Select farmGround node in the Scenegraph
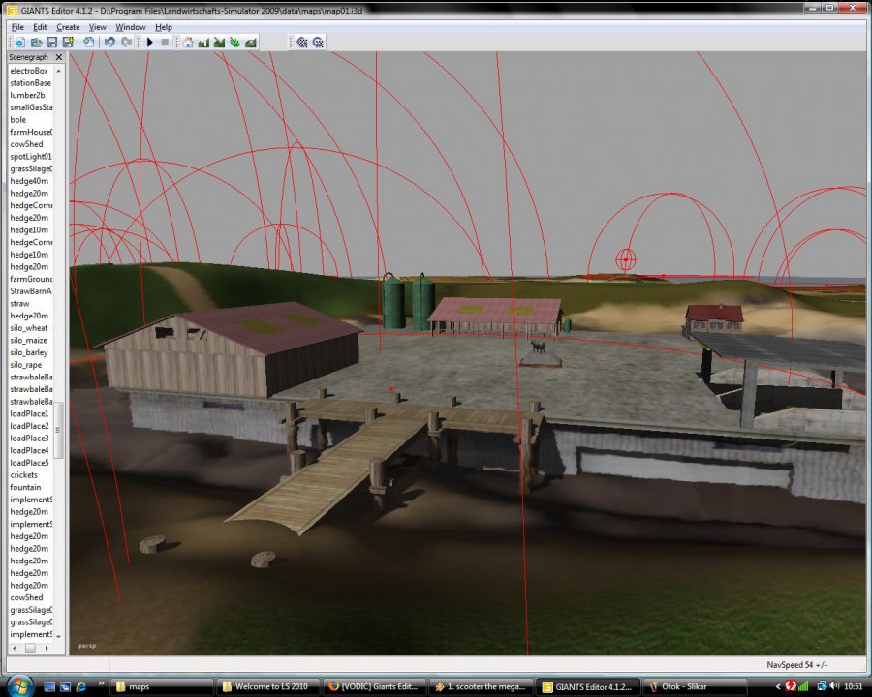 tap(31, 279)
